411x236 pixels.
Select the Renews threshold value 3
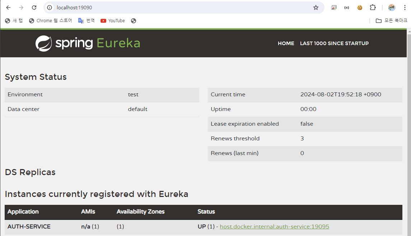302,138
